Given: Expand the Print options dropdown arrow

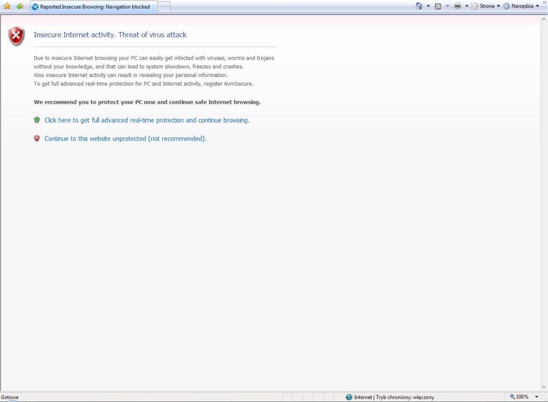Looking at the screenshot, I should coord(466,6).
